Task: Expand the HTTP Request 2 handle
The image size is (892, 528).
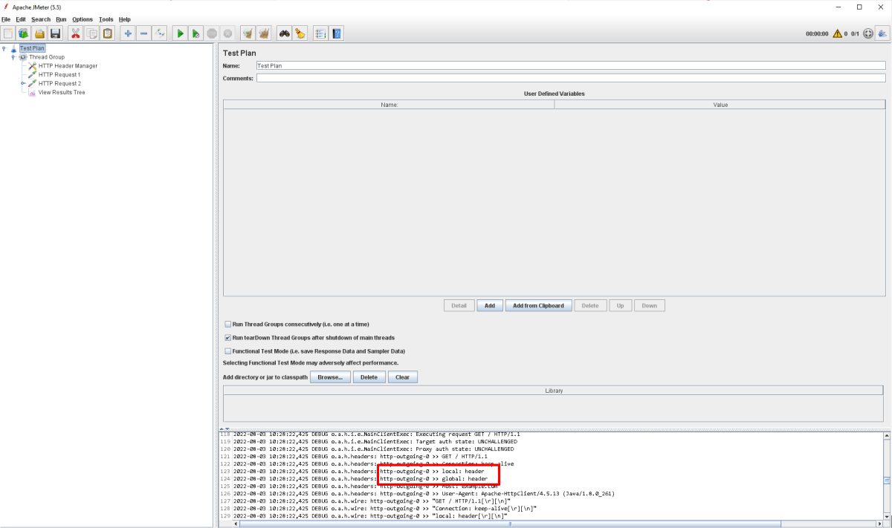Action: 22,84
